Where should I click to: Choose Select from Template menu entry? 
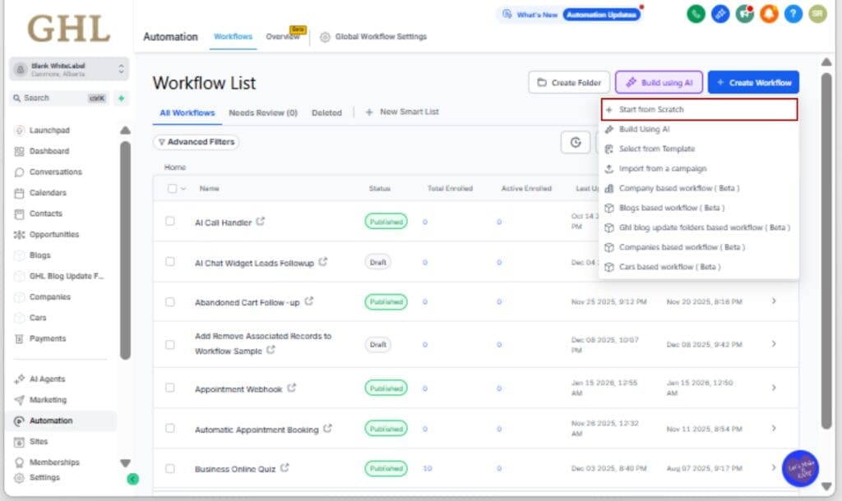click(699, 149)
